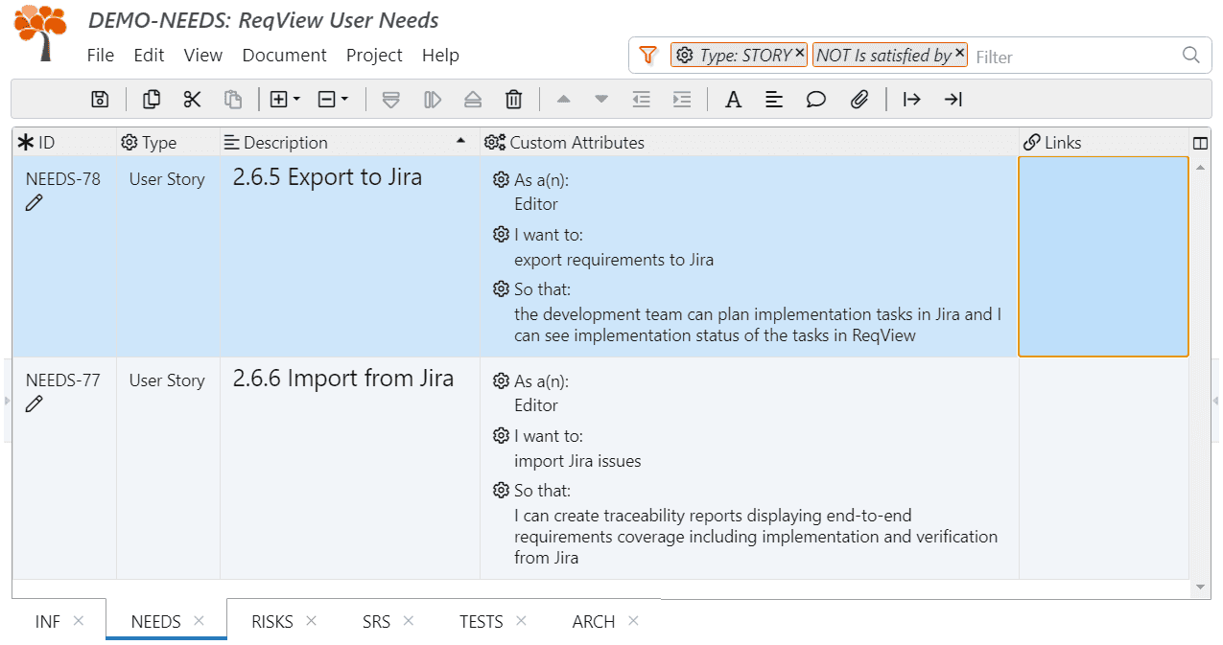The width and height of the screenshot is (1223, 645).
Task: Click the pencil edit icon under NEEDS-77
Action: (35, 403)
